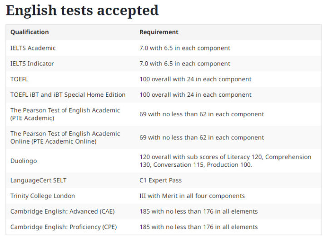The image size is (327, 239).
Task: Click the LanguageCert SELT row label
Action: pyautogui.click(x=39, y=180)
